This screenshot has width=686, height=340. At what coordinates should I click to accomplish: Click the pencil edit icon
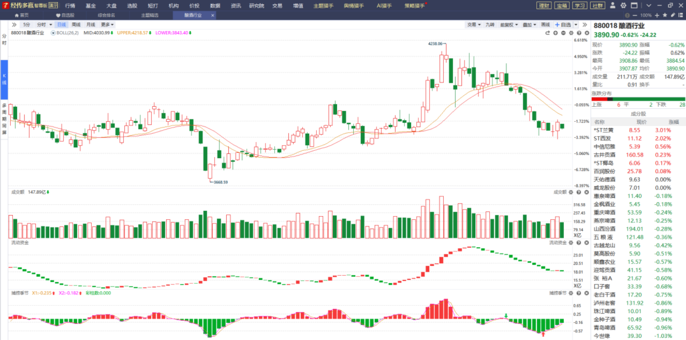click(673, 15)
